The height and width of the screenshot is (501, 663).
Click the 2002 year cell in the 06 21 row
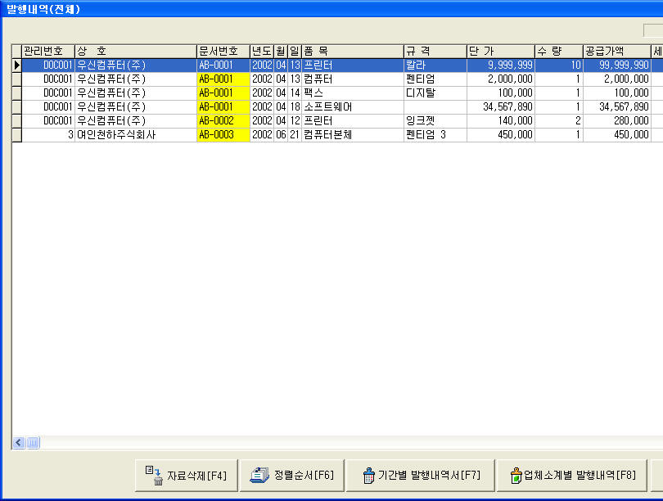click(262, 135)
